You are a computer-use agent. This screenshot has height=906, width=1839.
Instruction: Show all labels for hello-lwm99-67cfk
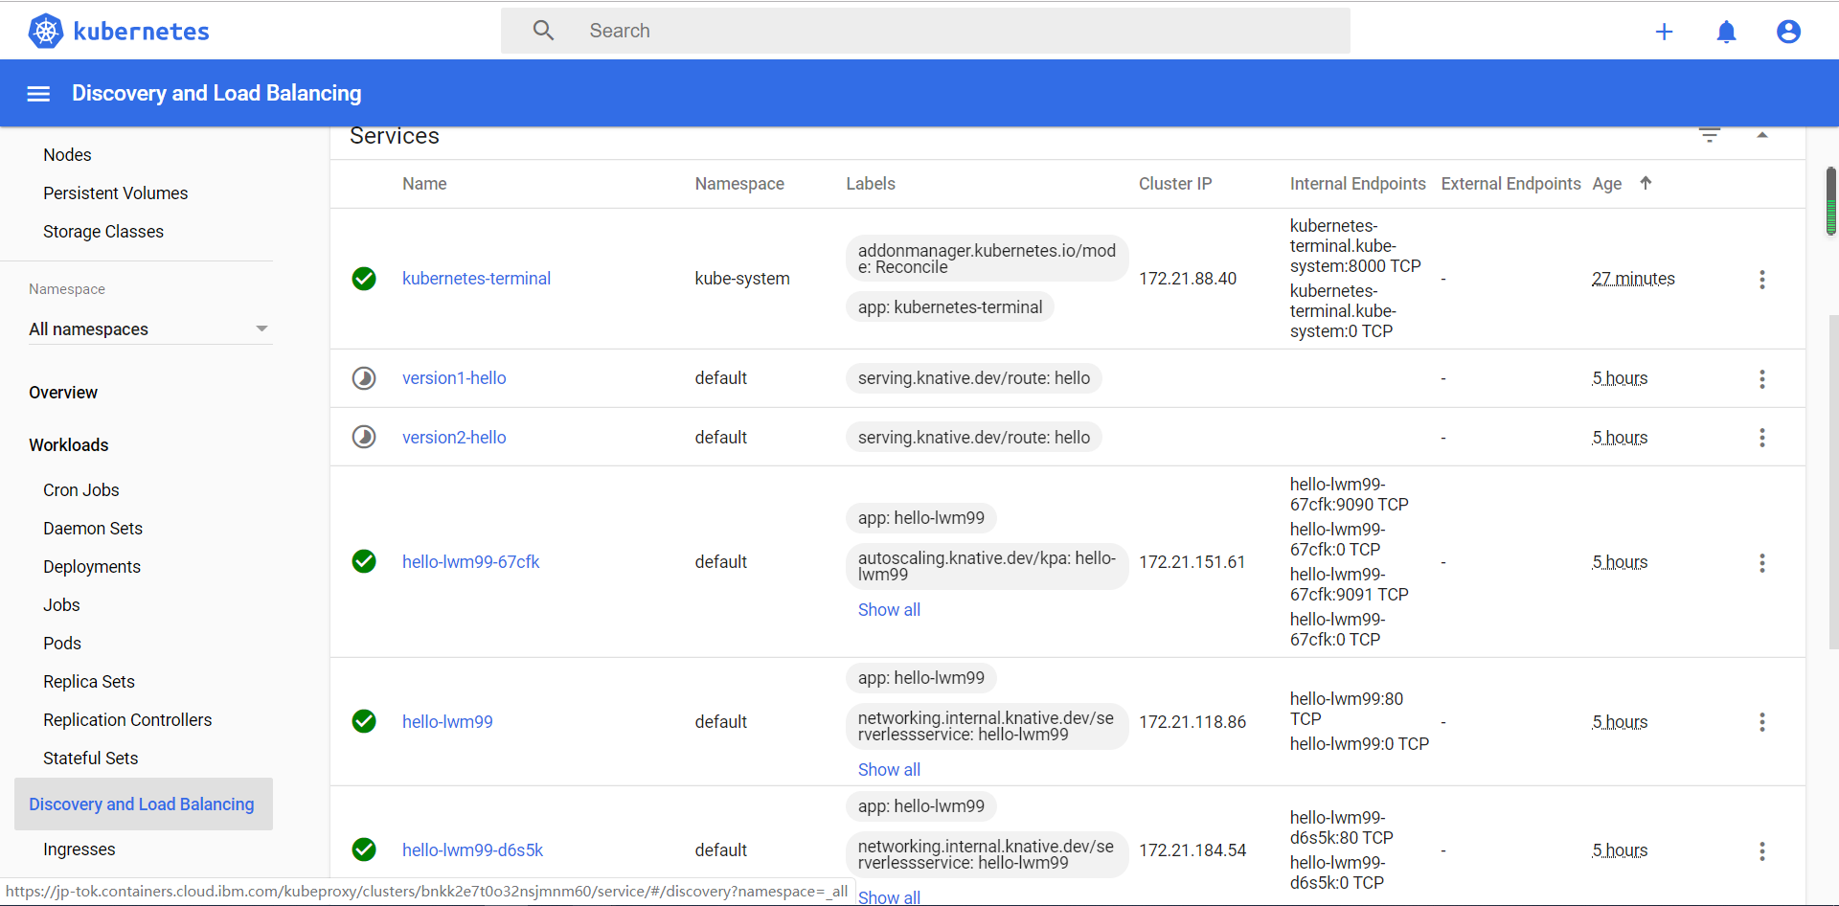tap(889, 610)
